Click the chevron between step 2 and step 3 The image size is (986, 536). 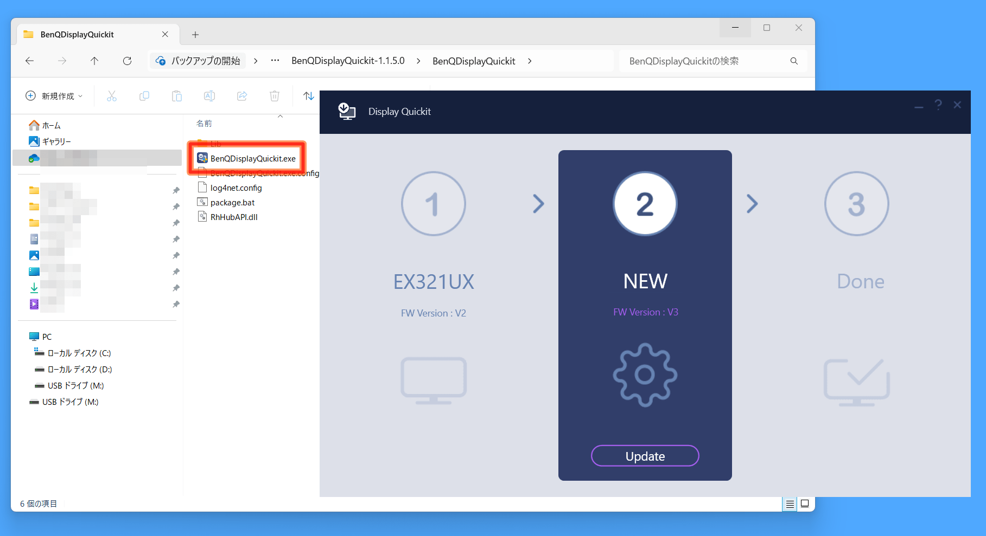coord(752,204)
